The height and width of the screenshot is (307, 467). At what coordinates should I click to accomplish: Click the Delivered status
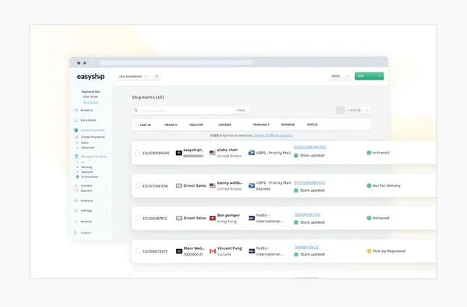(378, 218)
